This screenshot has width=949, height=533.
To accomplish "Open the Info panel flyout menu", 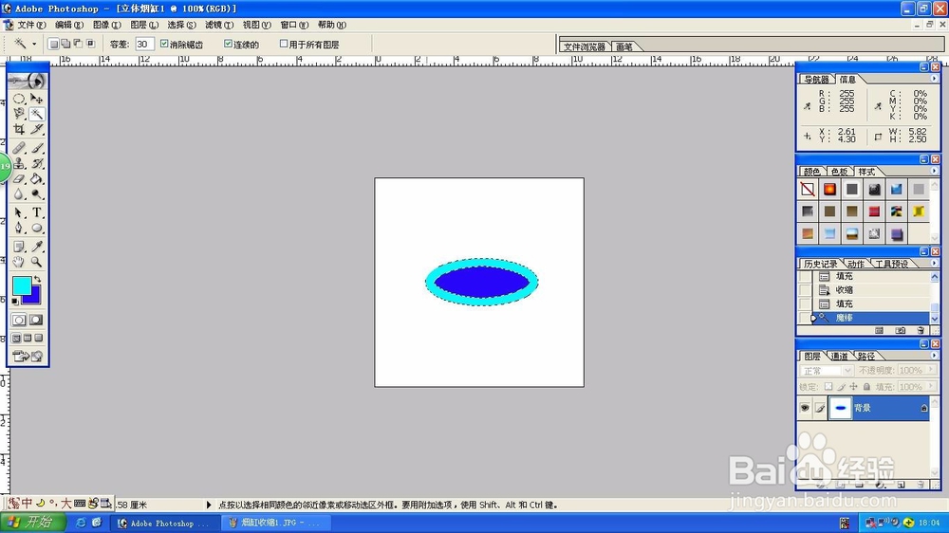I will click(934, 79).
